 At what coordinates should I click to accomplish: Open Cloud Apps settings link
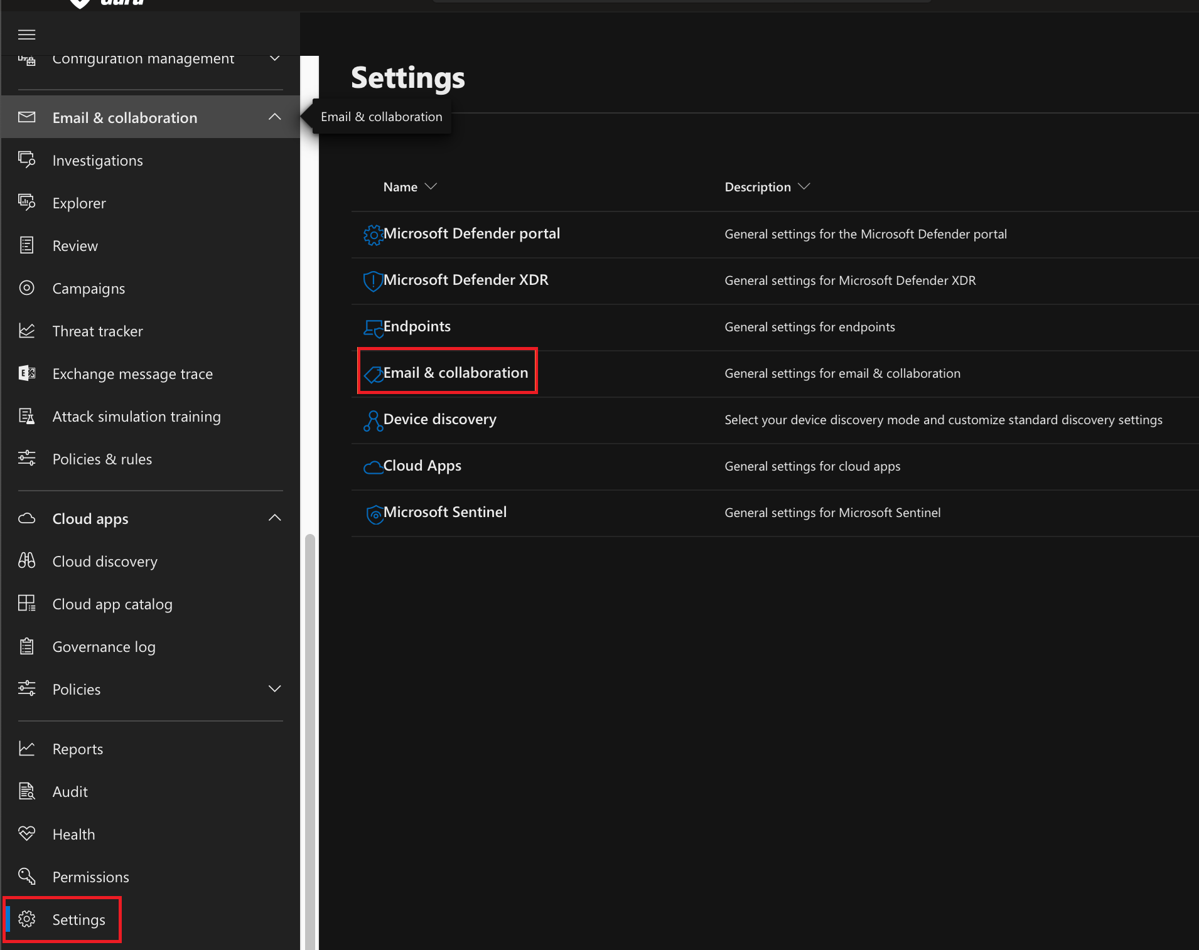[422, 466]
